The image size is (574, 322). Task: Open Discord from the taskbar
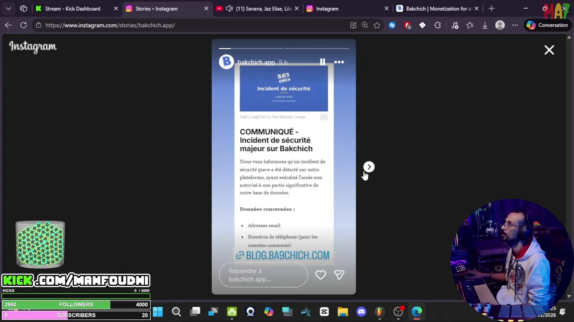[361, 312]
